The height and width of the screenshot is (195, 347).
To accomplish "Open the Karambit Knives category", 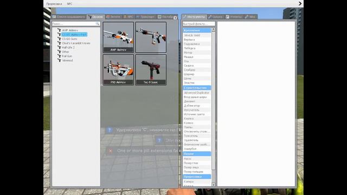I will (76, 43).
